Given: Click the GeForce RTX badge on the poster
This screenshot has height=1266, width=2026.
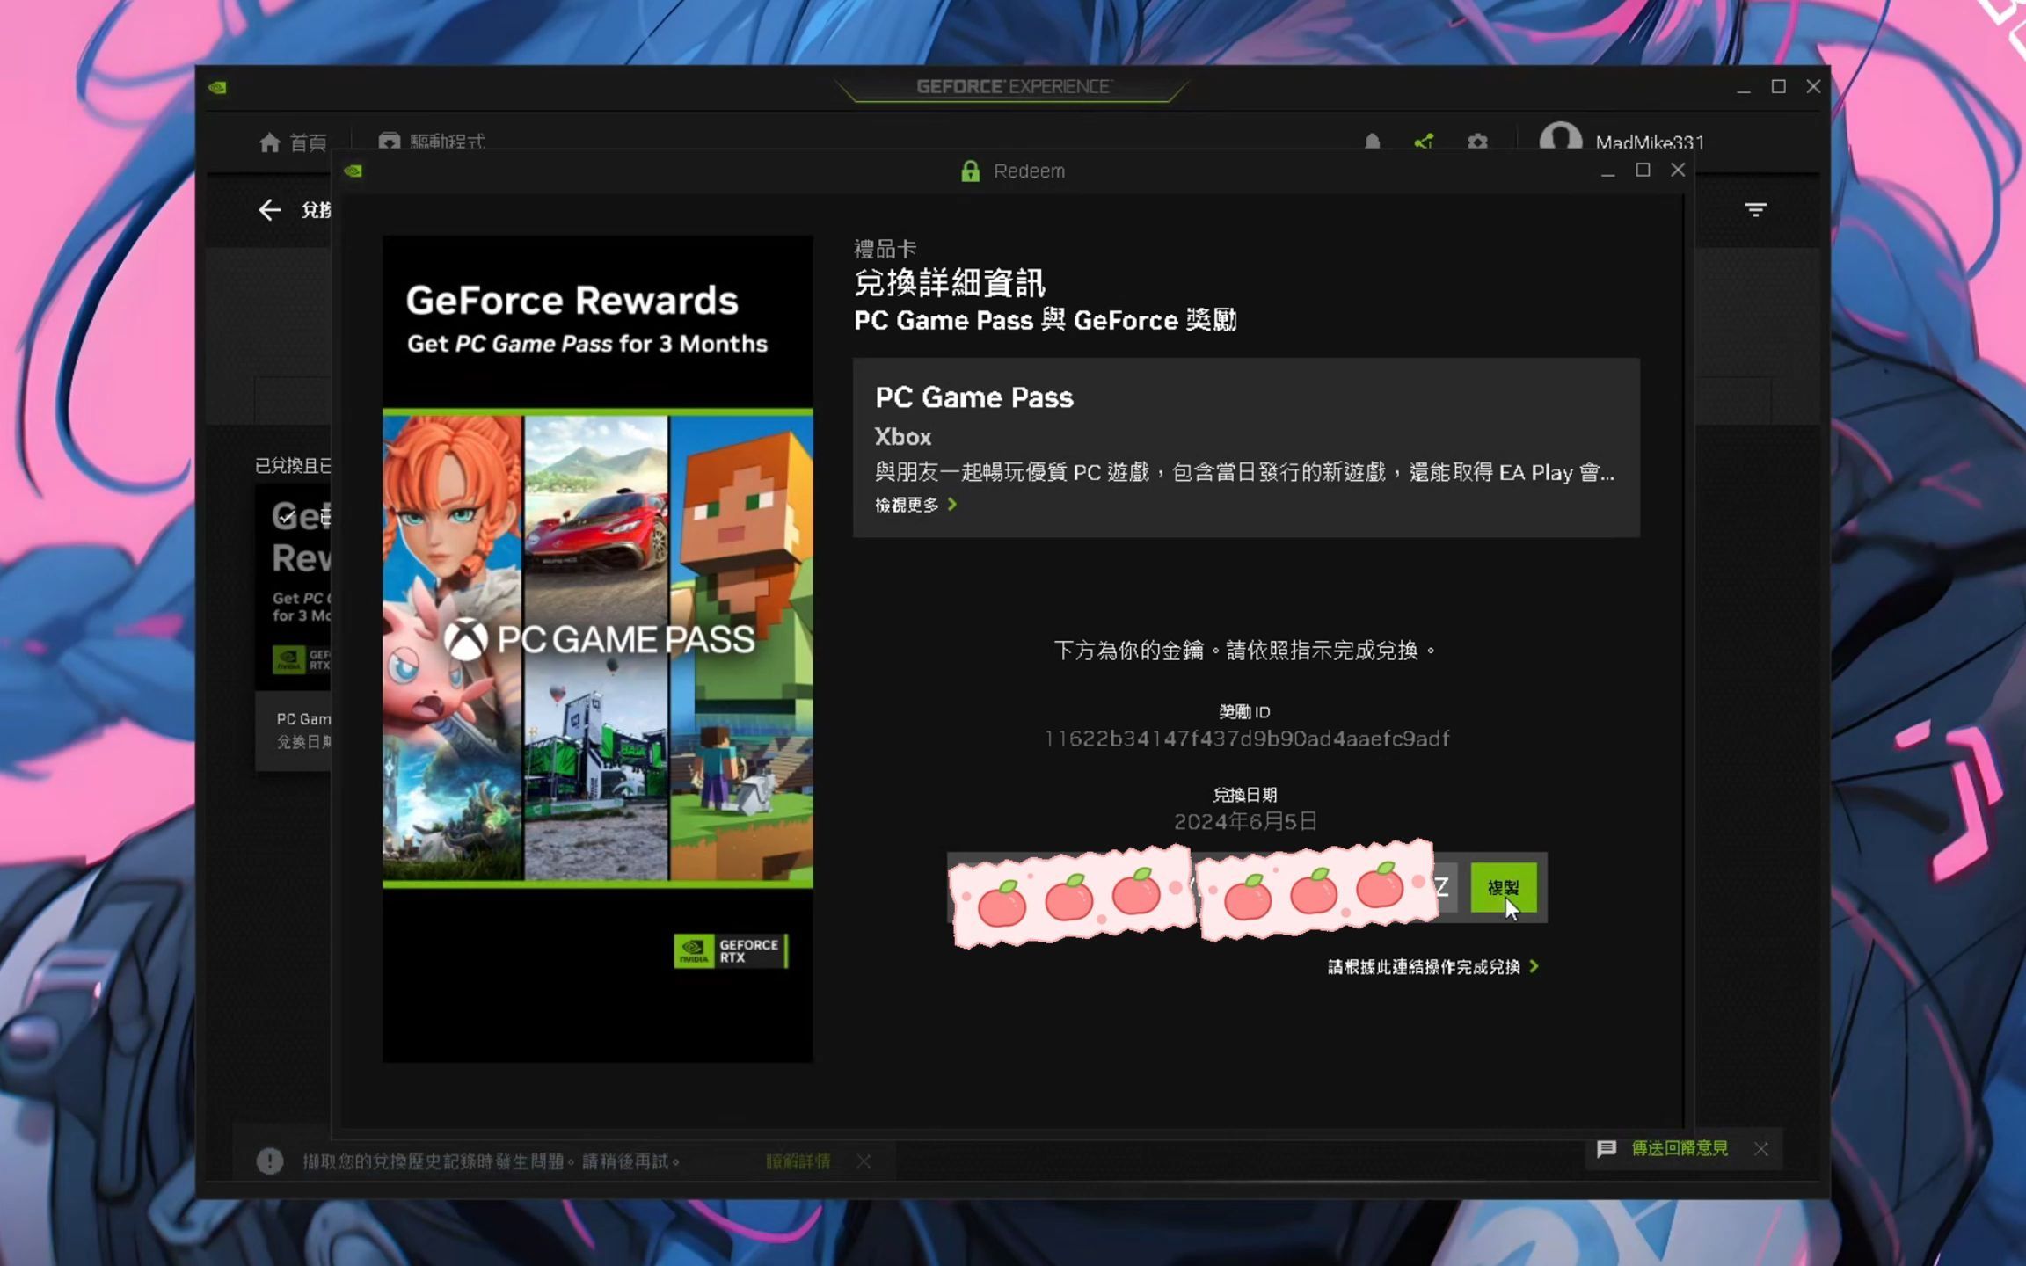Looking at the screenshot, I should coord(731,951).
